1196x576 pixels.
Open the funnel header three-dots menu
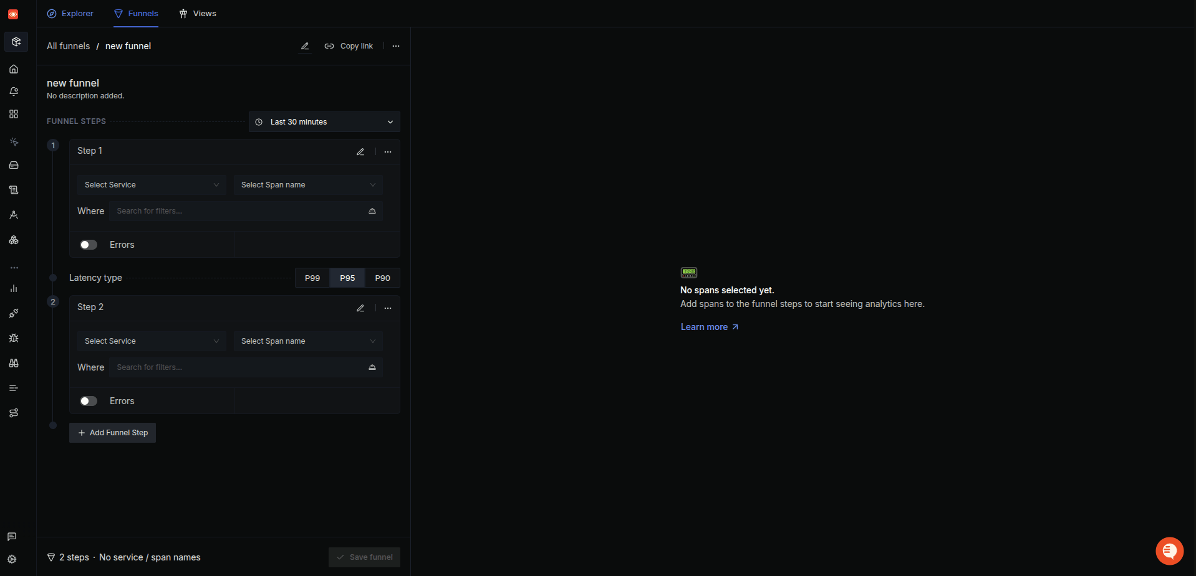[x=396, y=46]
